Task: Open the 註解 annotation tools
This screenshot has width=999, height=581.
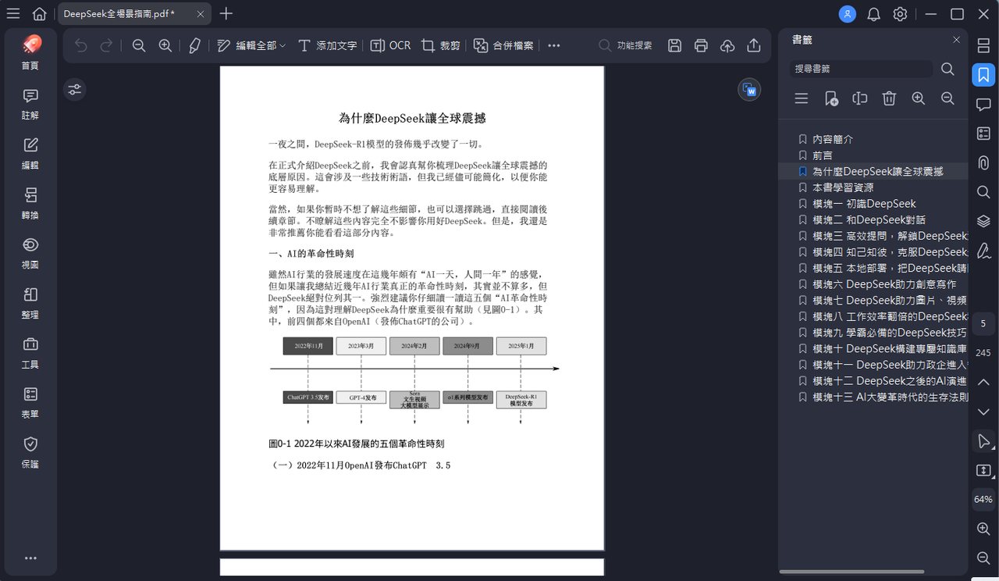Action: (x=30, y=103)
